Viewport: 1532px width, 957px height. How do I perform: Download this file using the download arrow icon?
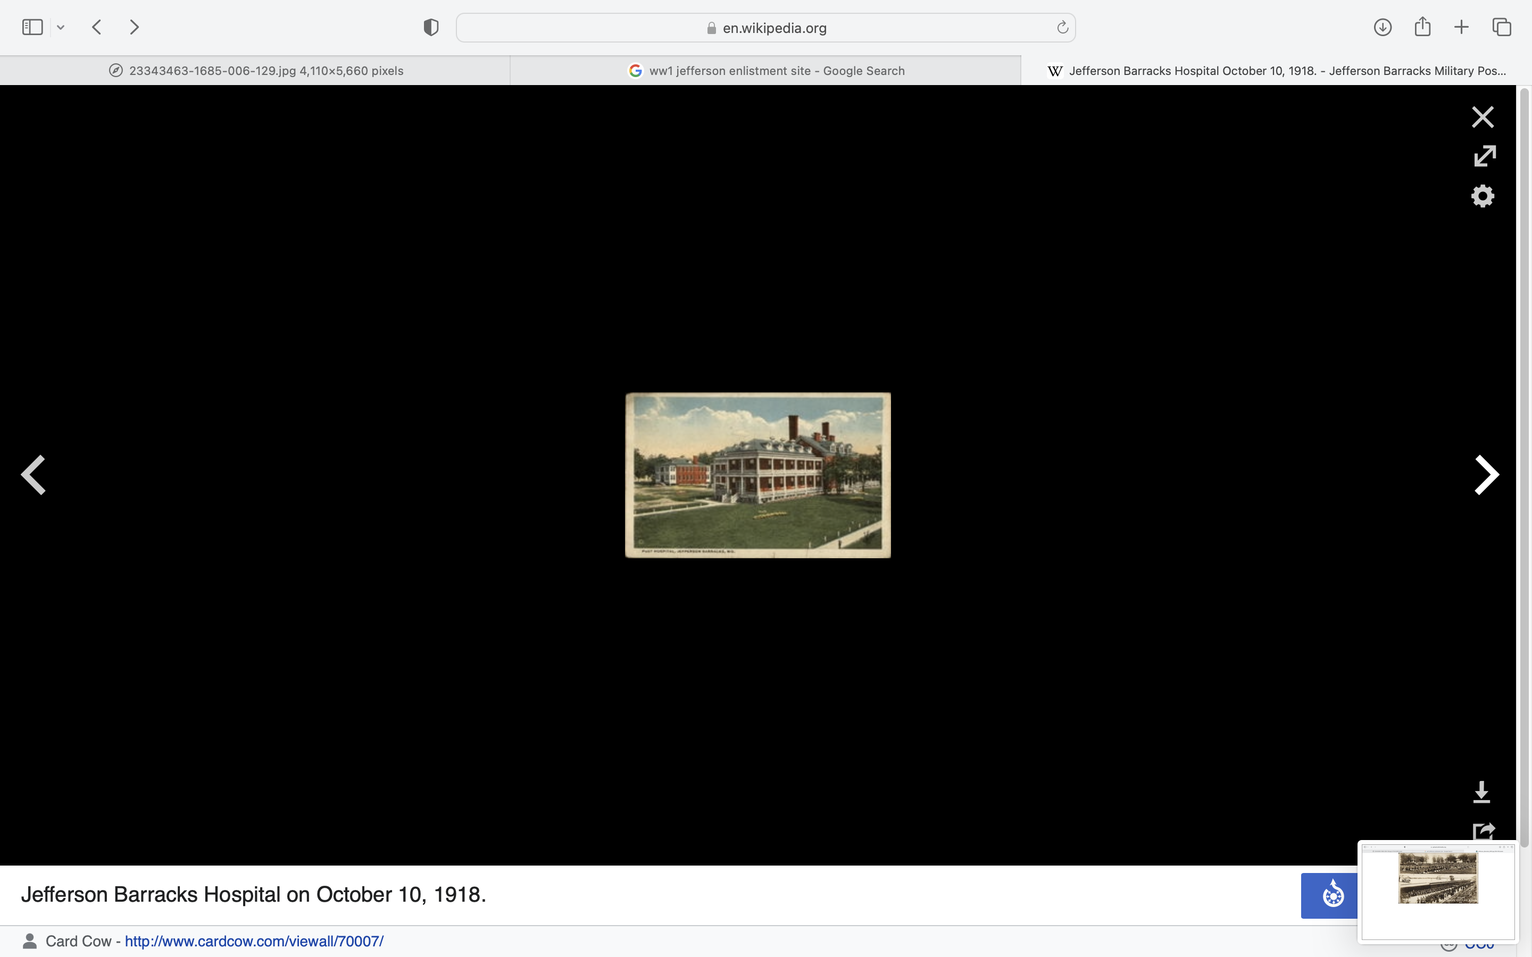tap(1481, 792)
